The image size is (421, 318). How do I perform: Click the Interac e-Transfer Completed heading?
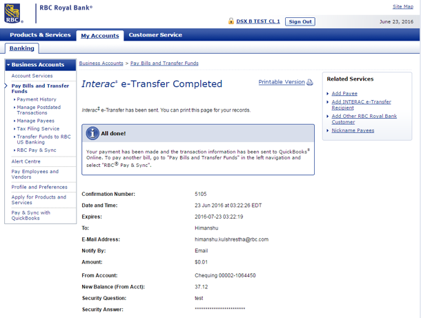tap(152, 83)
